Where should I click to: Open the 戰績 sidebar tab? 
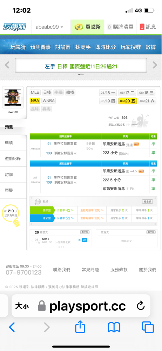(13, 143)
